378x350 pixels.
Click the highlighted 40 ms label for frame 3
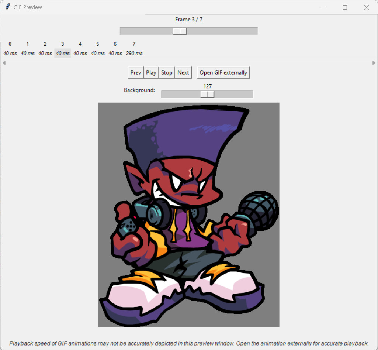62,53
